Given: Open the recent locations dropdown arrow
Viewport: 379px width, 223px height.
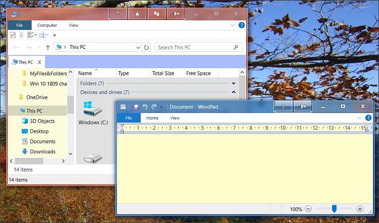Looking at the screenshot, I should point(39,47).
